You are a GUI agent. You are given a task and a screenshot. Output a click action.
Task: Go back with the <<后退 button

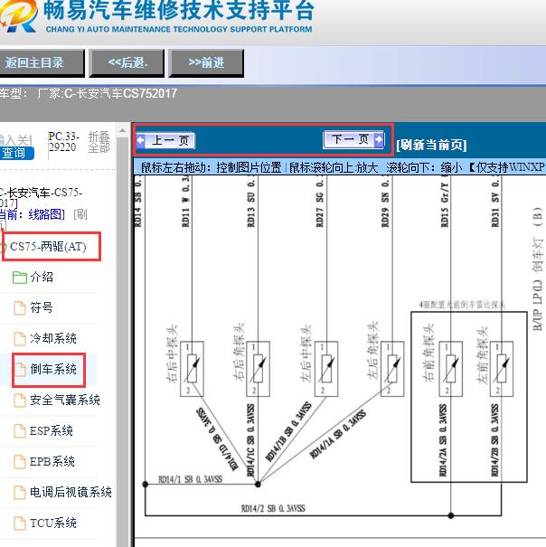click(127, 63)
